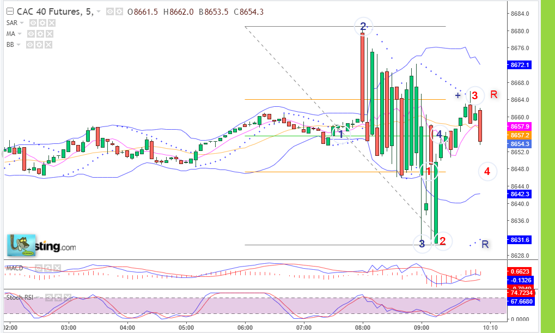The width and height of the screenshot is (555, 333).
Task: Open the CAC 40 Futures symbol dropdown arrow
Action: pyautogui.click(x=99, y=12)
